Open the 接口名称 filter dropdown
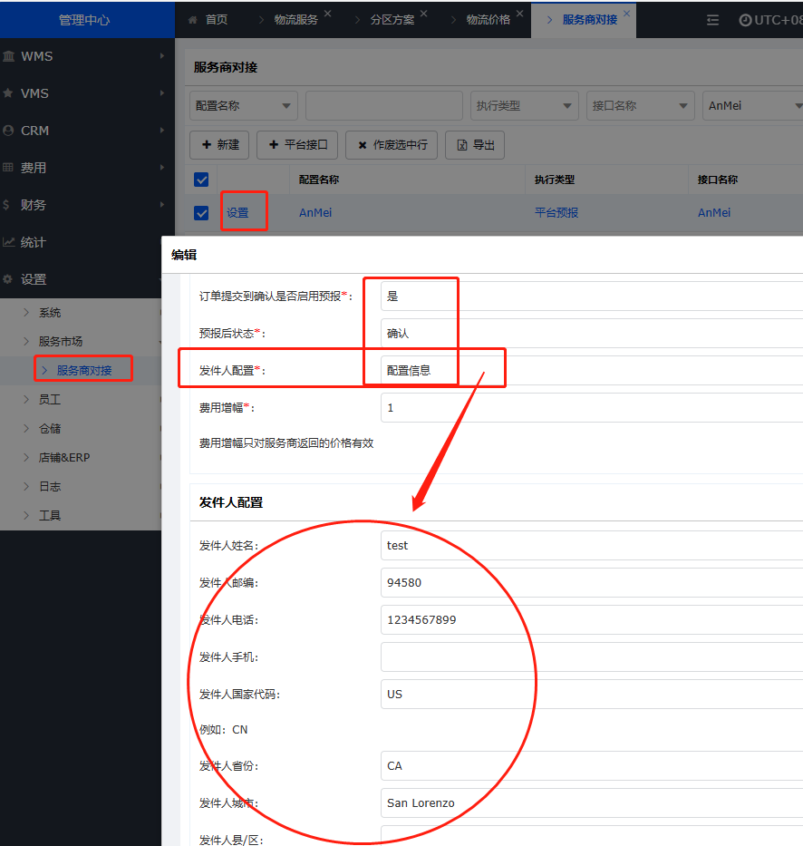 (x=640, y=106)
